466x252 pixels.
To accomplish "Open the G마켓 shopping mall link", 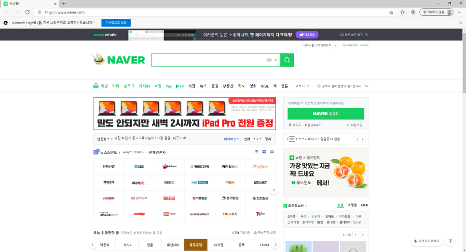I will (x=291, y=217).
